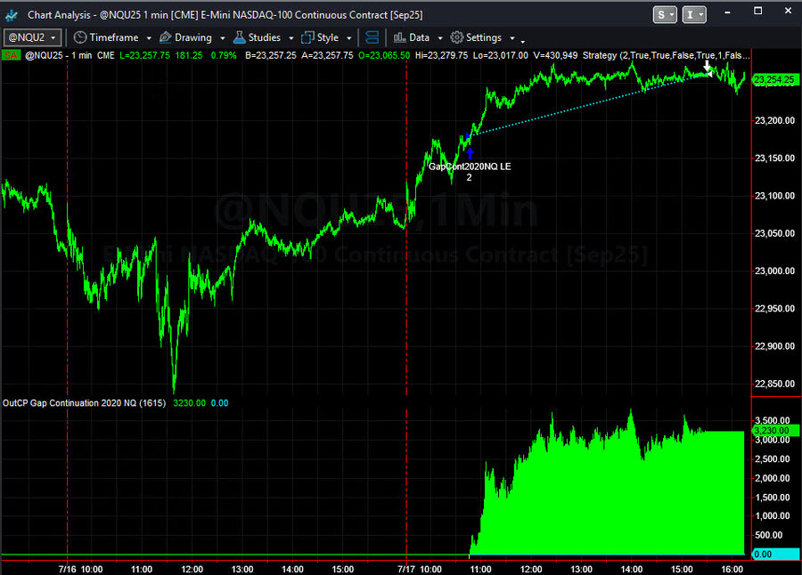Expand the Style dropdown arrow
The image size is (802, 575).
(348, 38)
